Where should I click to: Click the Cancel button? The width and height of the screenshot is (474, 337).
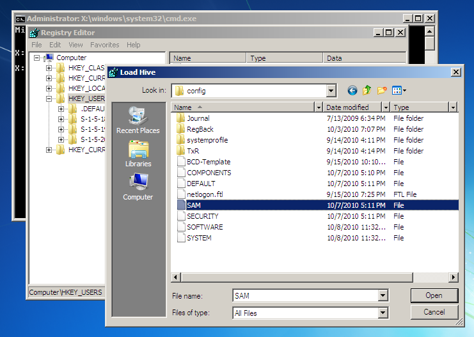pos(434,313)
